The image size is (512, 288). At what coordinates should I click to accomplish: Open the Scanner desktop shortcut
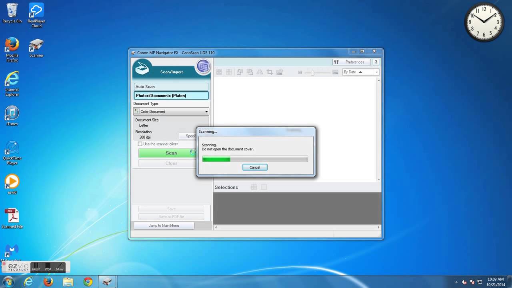point(36,48)
